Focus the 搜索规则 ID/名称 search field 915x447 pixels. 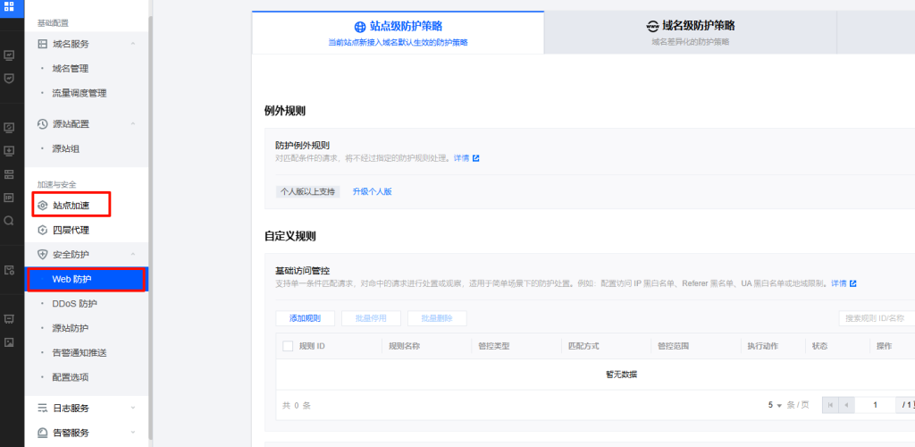click(877, 318)
